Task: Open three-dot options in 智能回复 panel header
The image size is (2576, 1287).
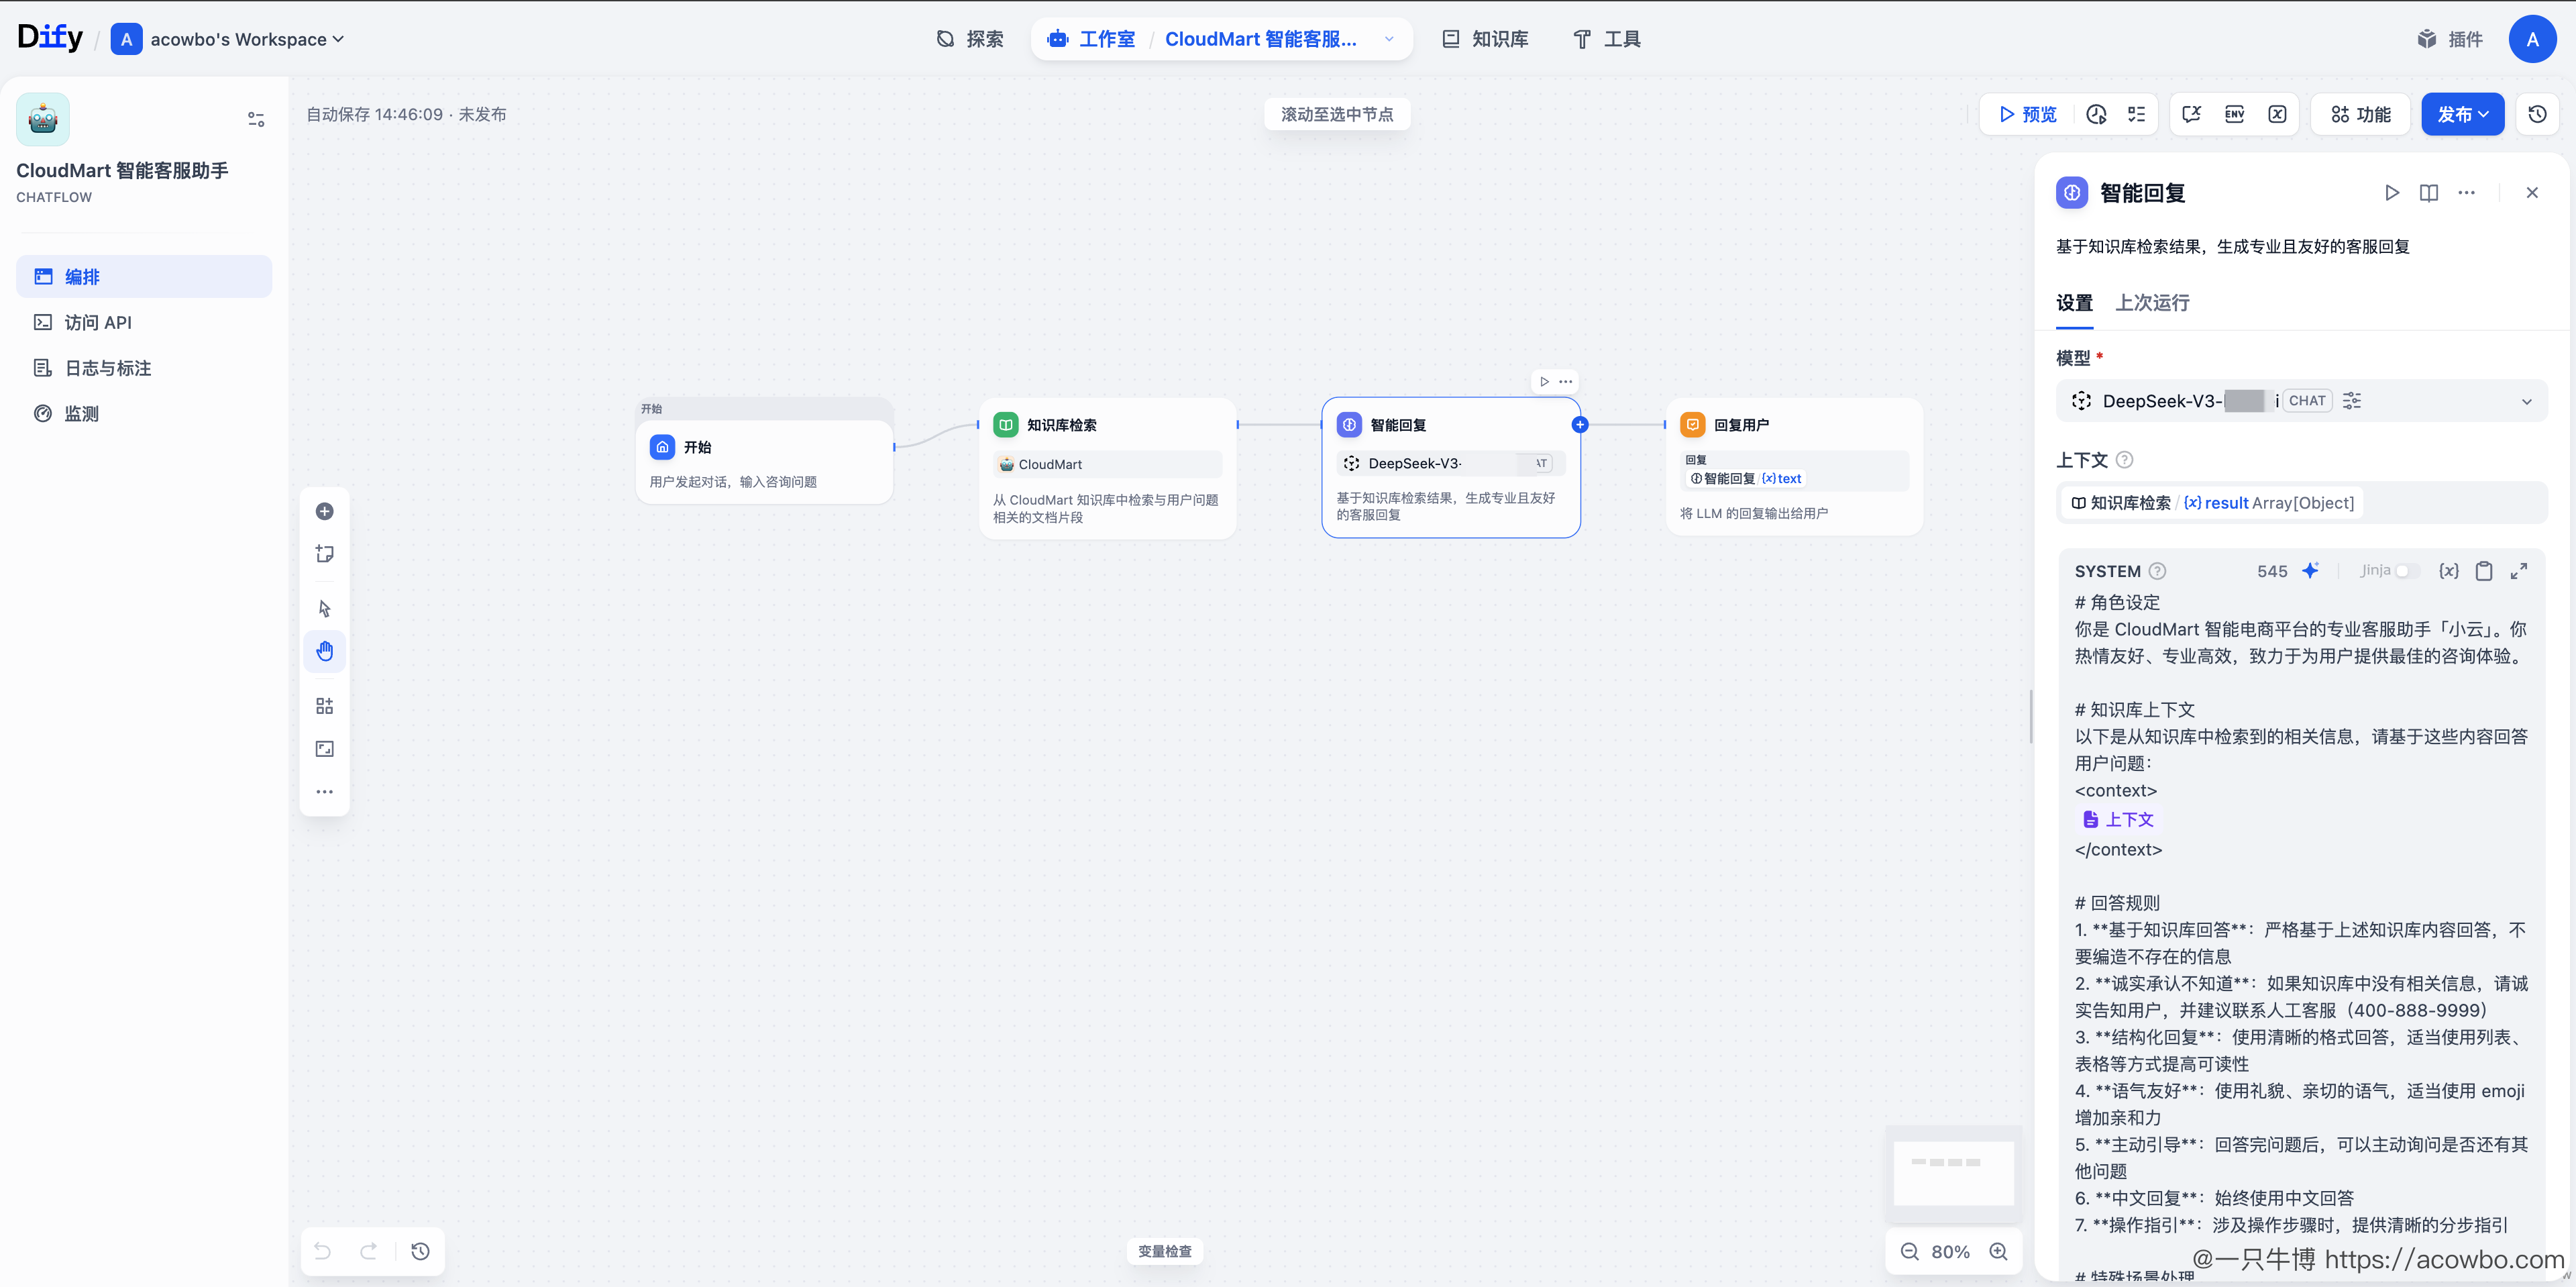Action: (x=2466, y=193)
